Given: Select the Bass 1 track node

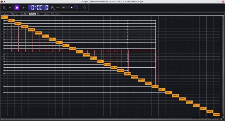Looking at the screenshot, I should pyautogui.click(x=93, y=58).
